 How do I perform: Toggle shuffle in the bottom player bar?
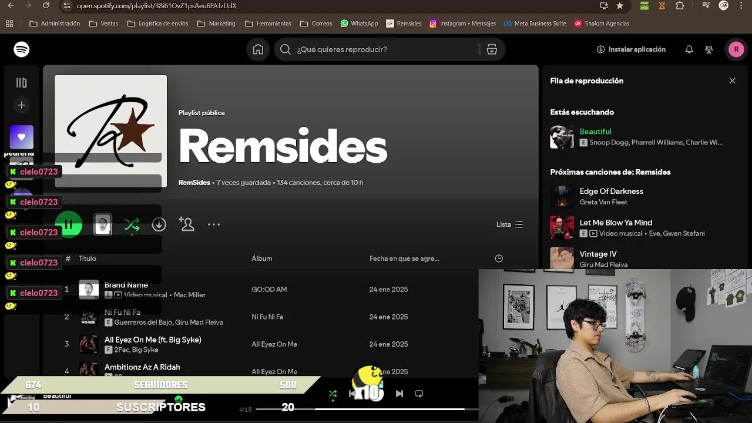[x=333, y=394]
